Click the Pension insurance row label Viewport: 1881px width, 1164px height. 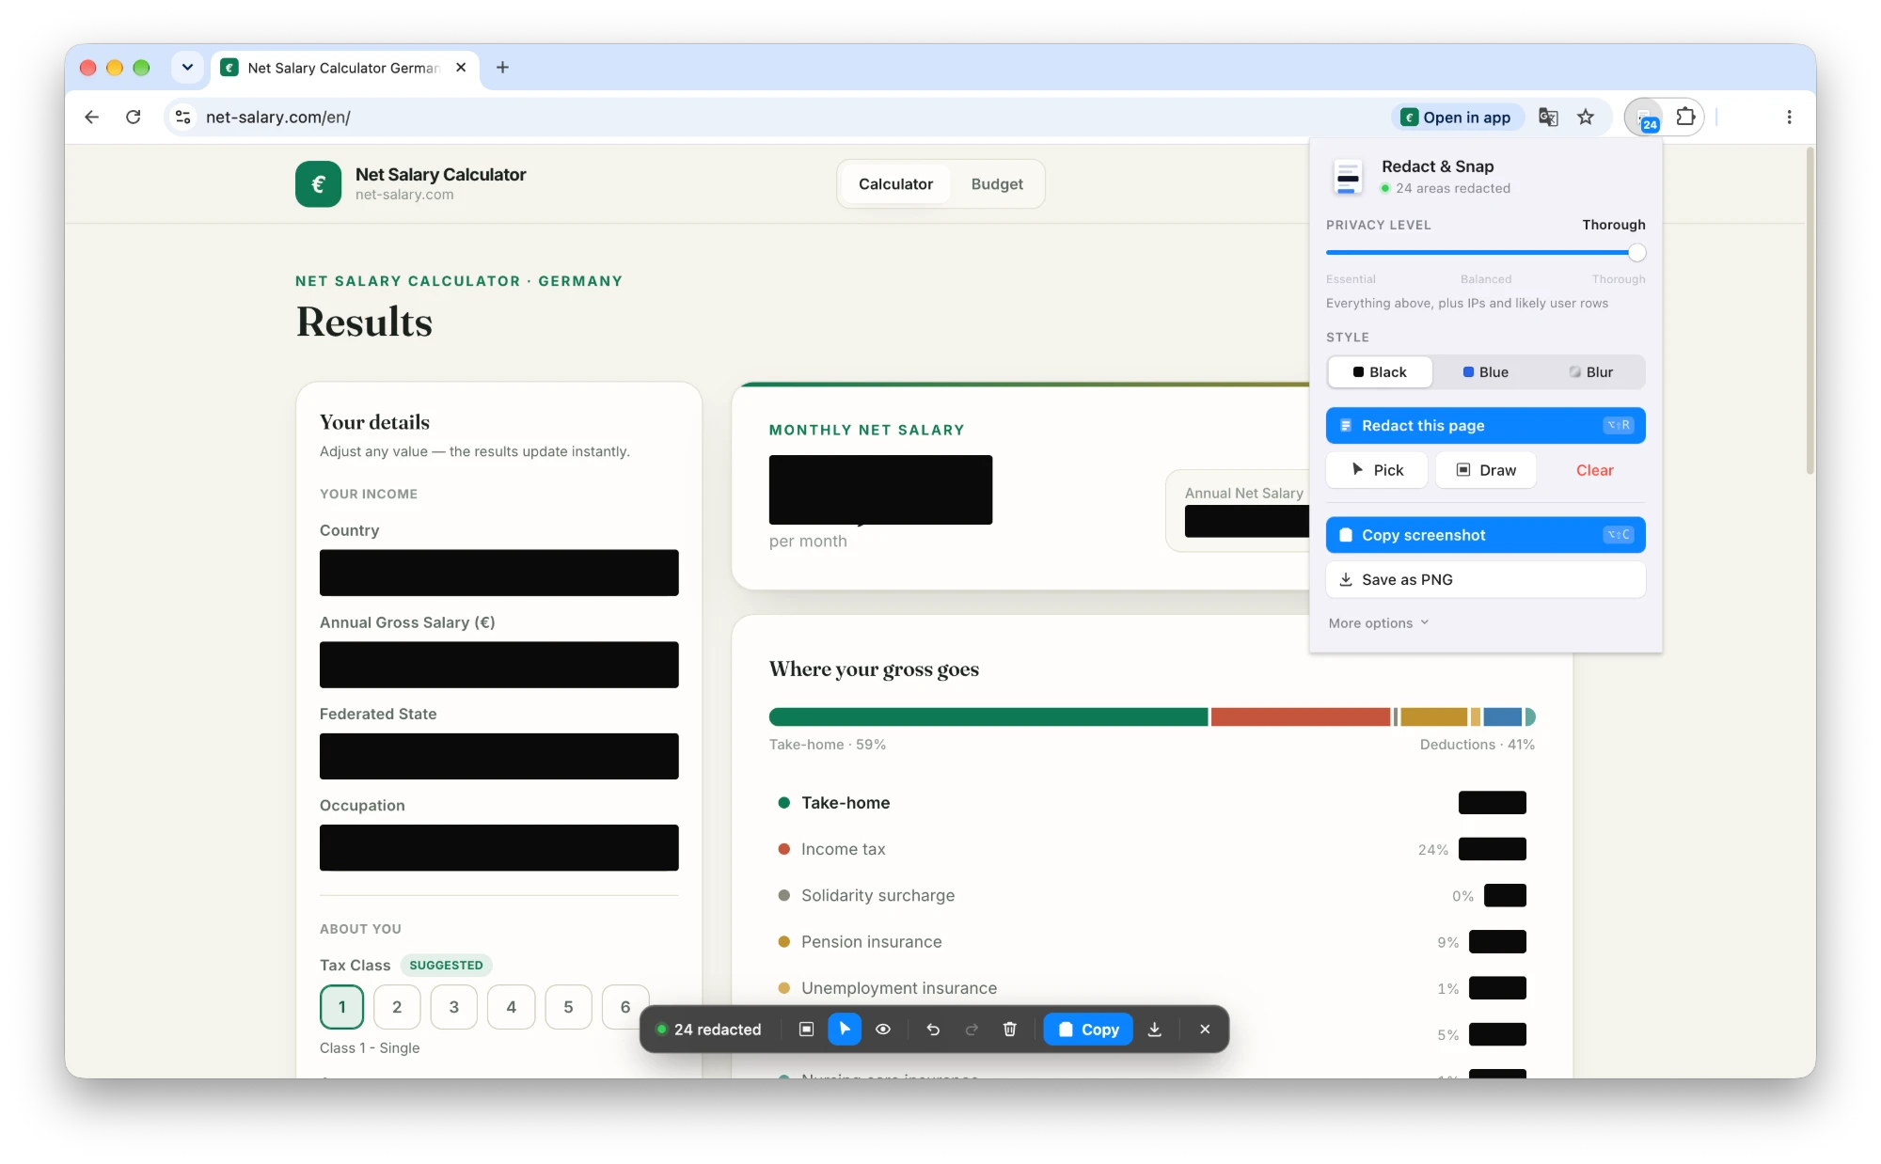[871, 941]
